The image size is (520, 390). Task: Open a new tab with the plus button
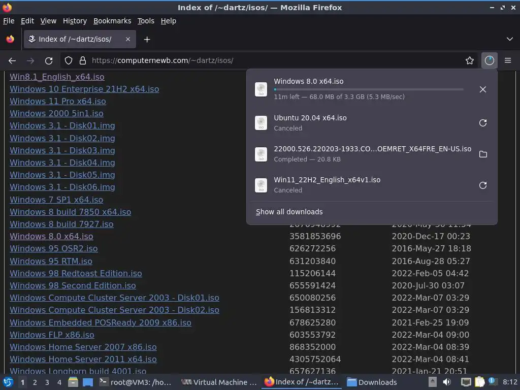(147, 40)
